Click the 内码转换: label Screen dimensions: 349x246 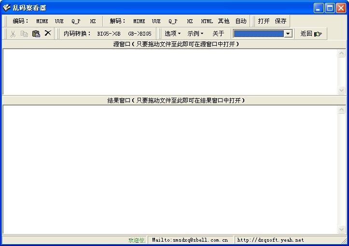click(77, 34)
